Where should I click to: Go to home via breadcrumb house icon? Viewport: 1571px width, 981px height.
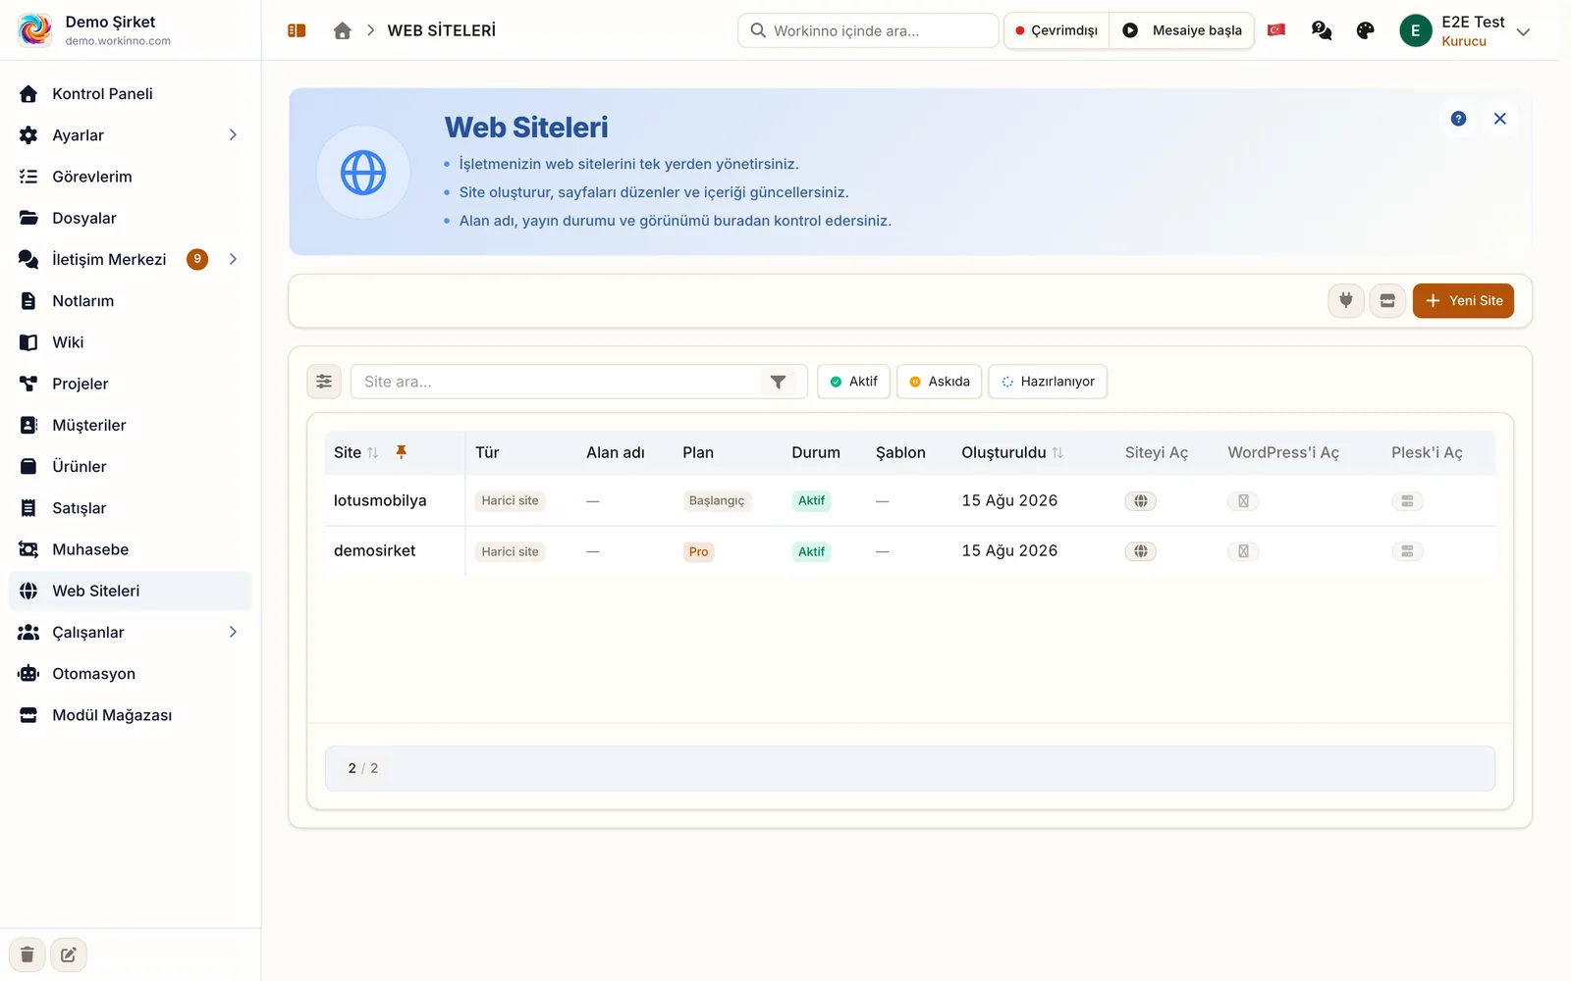[342, 30]
